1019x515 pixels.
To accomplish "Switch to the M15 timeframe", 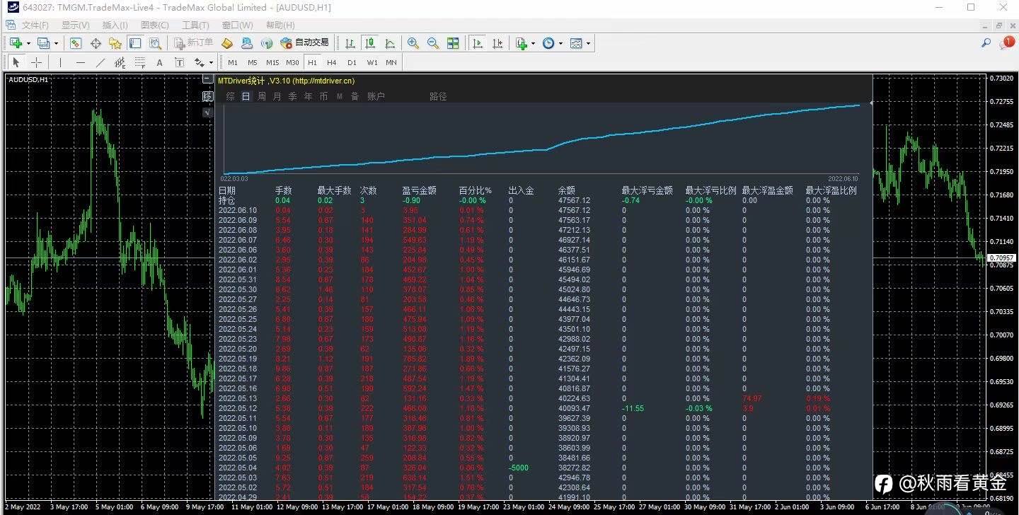I will 272,62.
